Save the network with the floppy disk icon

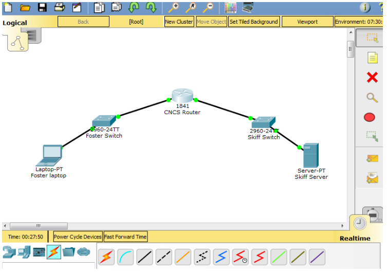pyautogui.click(x=42, y=7)
